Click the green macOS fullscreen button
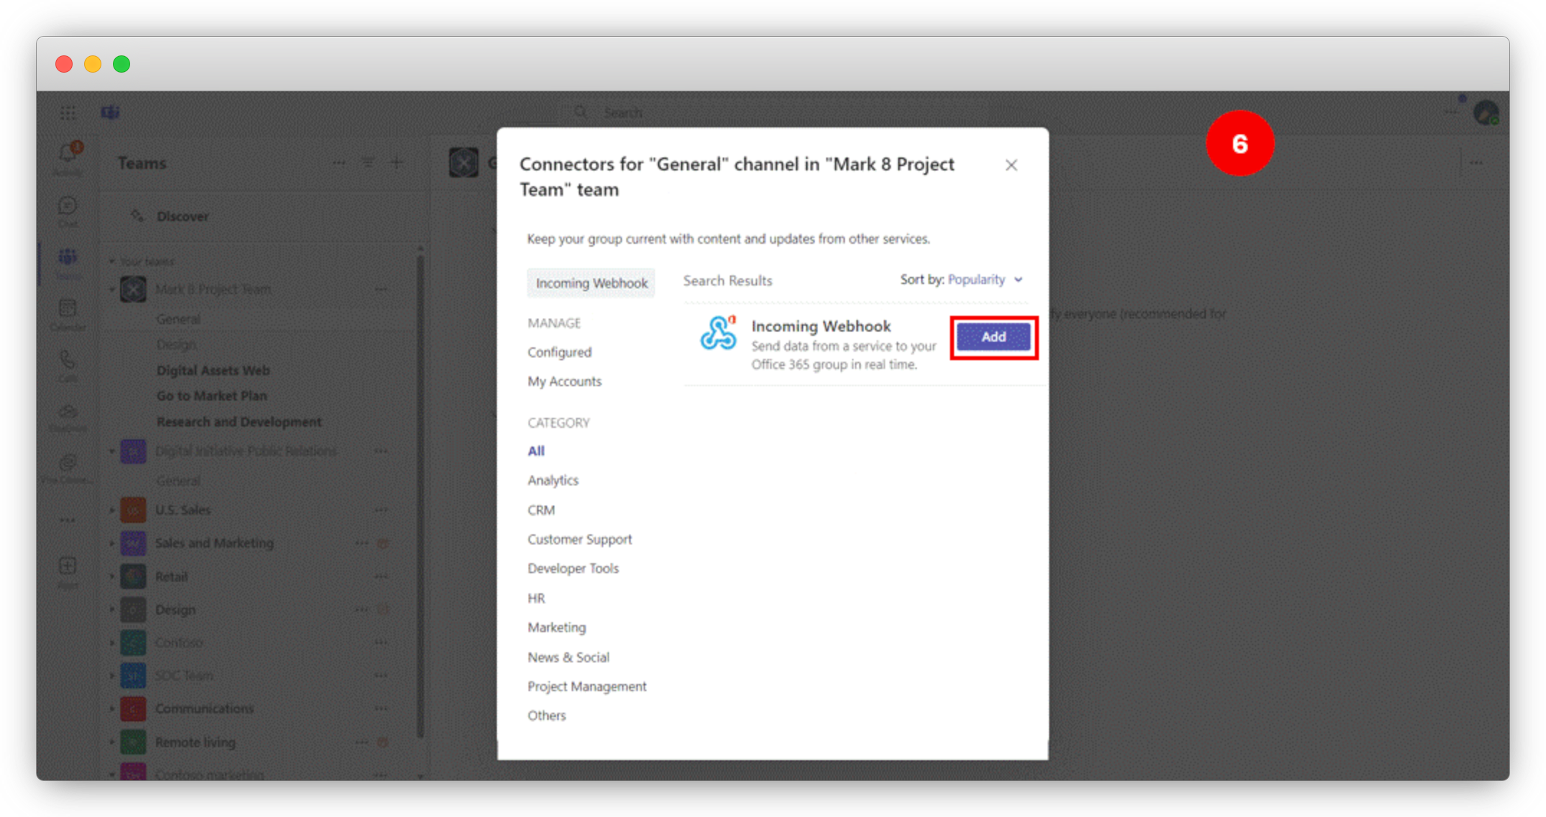This screenshot has width=1546, height=817. (122, 64)
